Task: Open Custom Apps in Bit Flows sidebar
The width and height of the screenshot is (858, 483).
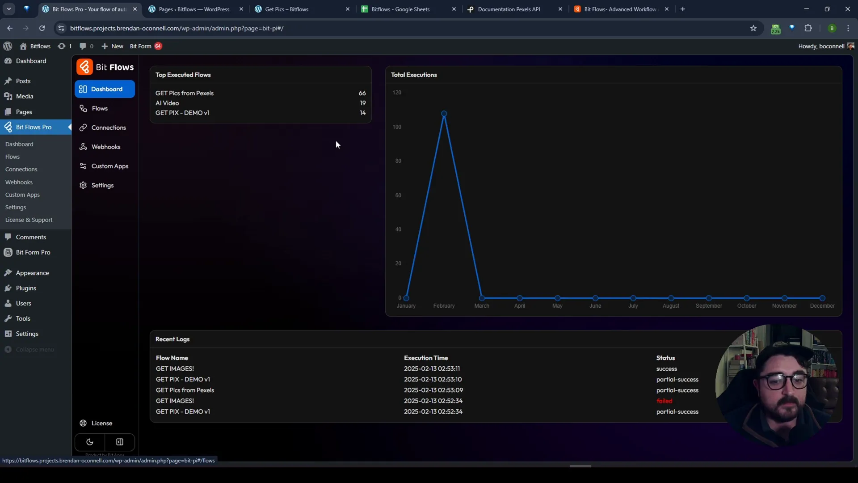Action: tap(105, 166)
